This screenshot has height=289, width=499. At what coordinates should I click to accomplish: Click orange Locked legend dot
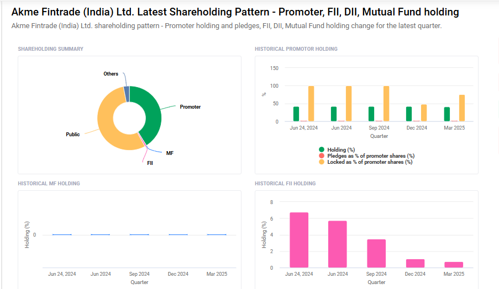pos(322,162)
